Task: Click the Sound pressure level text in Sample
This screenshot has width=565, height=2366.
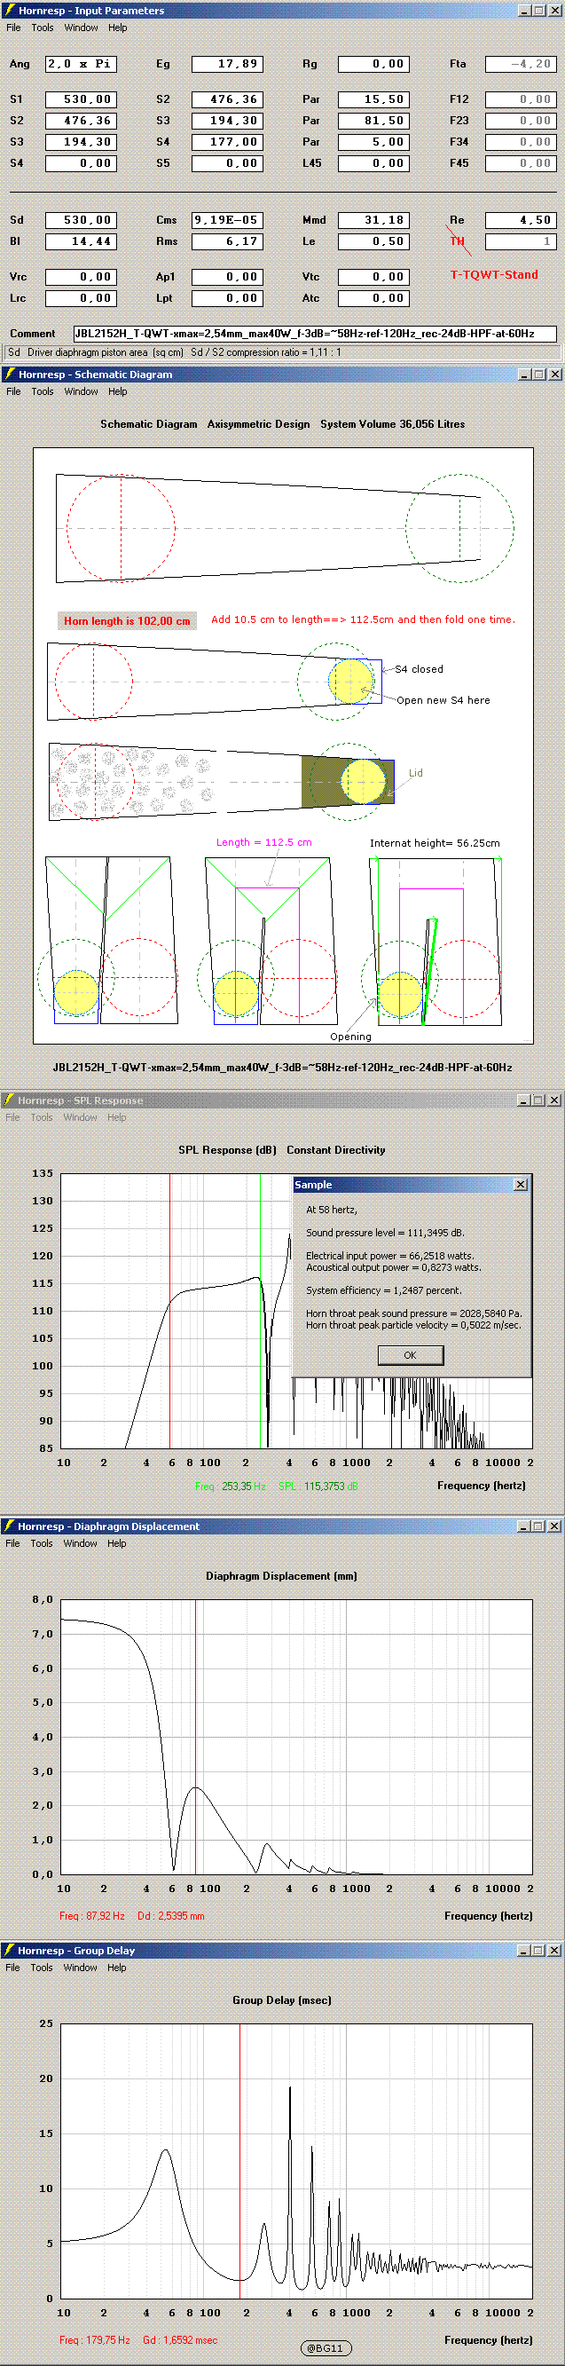Action: coord(385,1233)
